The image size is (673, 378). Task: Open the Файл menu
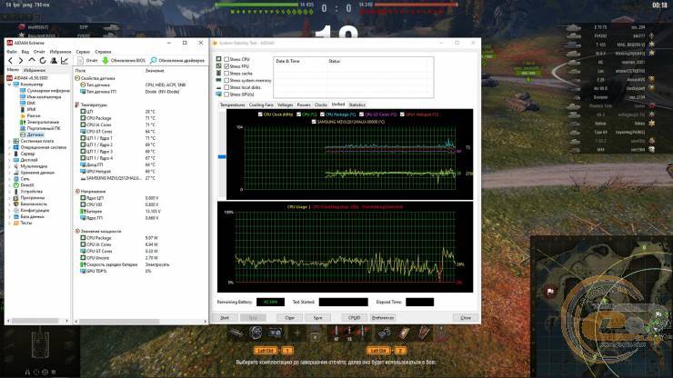click(x=12, y=52)
